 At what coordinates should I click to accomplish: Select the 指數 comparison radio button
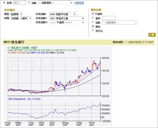[93, 22]
